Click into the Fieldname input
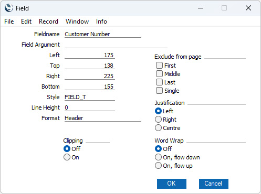Screen dimensions: 261x194 click(103, 34)
